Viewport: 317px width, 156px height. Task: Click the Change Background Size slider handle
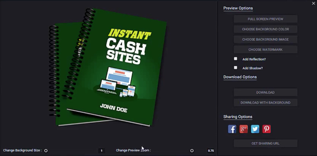46,150
